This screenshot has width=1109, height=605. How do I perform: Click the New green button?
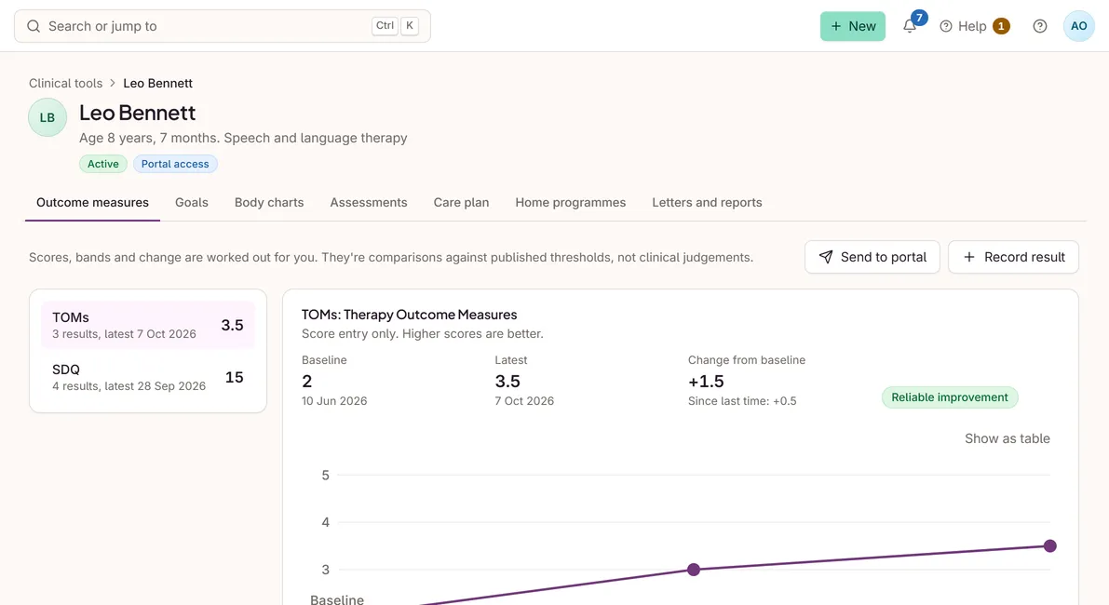coord(852,26)
